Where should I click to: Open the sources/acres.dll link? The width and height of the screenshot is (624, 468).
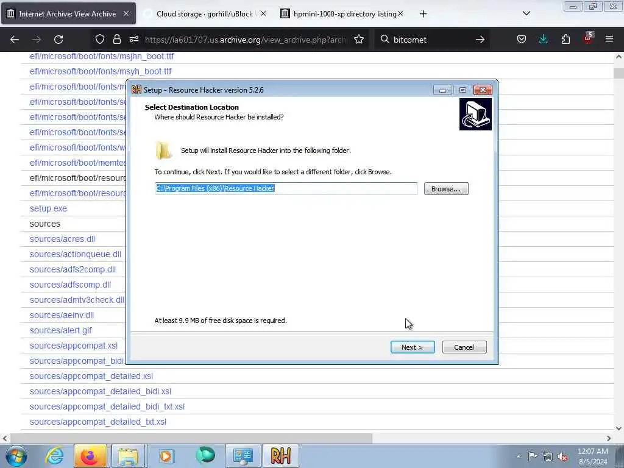62,239
